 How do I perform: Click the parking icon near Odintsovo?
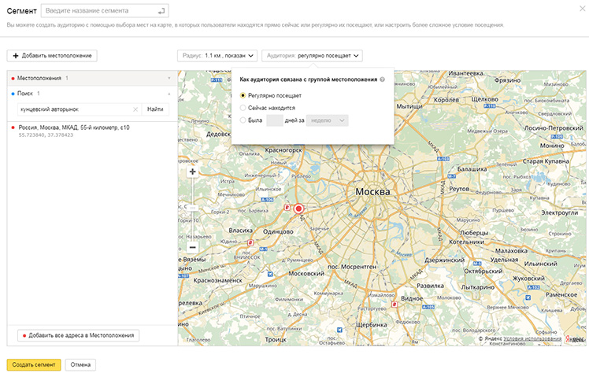[x=250, y=243]
